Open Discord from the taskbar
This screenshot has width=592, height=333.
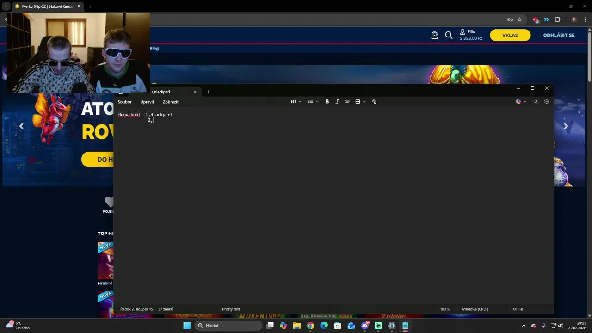click(x=365, y=326)
